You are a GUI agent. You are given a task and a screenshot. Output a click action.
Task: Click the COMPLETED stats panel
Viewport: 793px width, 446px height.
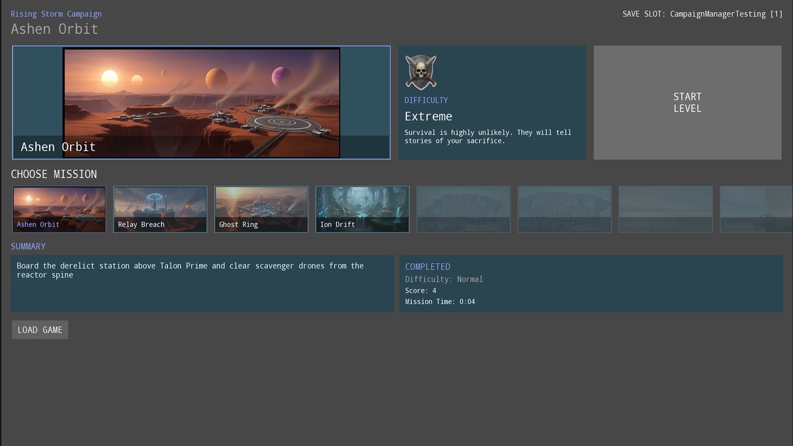591,283
